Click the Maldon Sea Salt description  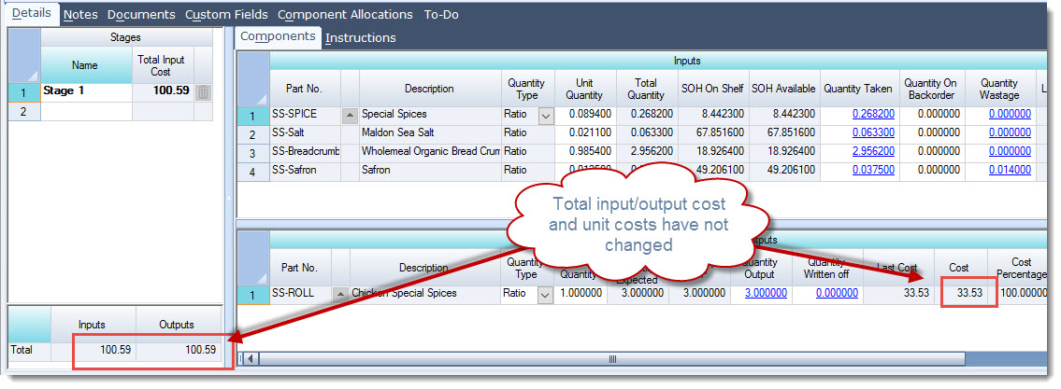tap(430, 133)
